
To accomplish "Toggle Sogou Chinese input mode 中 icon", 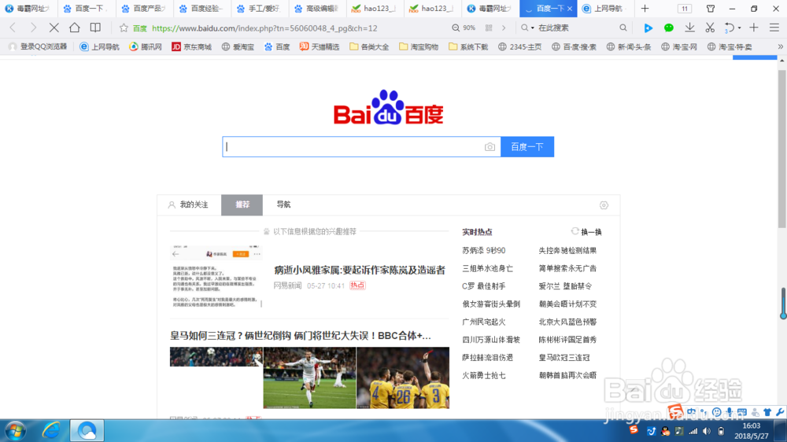I will pyautogui.click(x=691, y=412).
